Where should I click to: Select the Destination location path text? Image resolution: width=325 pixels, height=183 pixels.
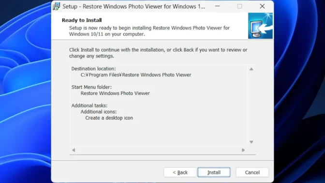pyautogui.click(x=136, y=75)
